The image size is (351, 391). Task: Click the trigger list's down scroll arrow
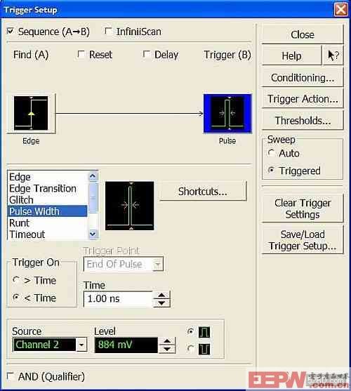point(93,234)
